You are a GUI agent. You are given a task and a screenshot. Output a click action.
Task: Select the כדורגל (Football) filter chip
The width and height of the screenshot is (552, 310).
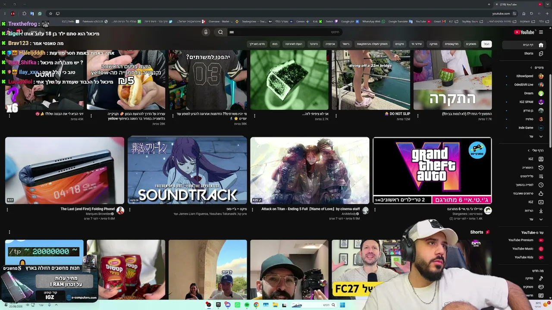(314, 44)
